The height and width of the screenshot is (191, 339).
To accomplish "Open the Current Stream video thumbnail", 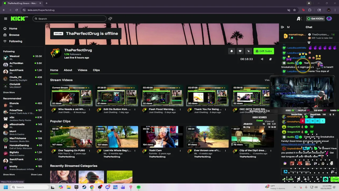I will 71,95.
